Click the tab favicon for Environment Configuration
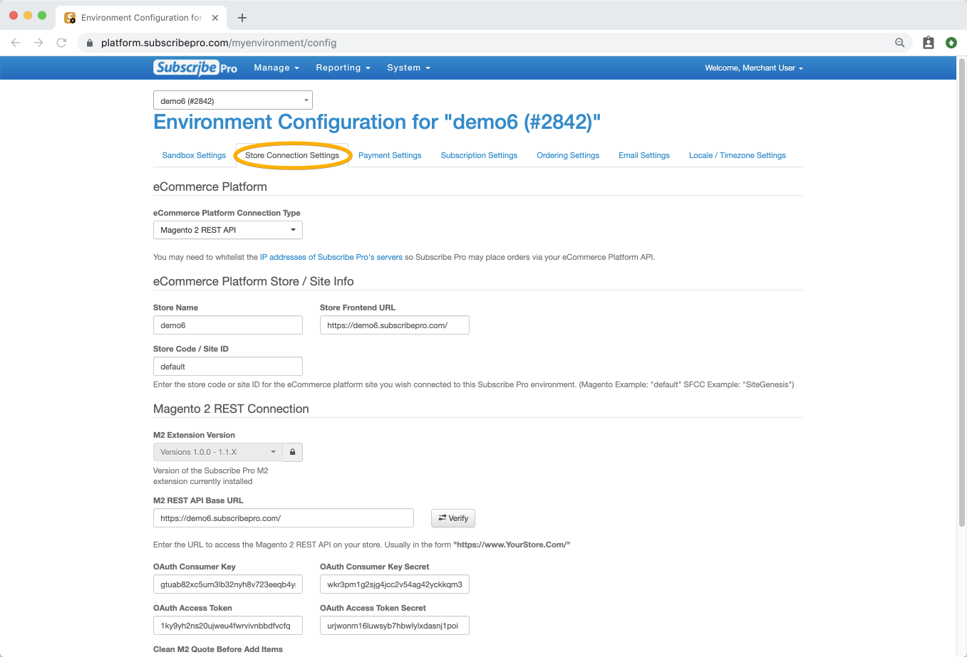The width and height of the screenshot is (967, 657). [x=70, y=18]
